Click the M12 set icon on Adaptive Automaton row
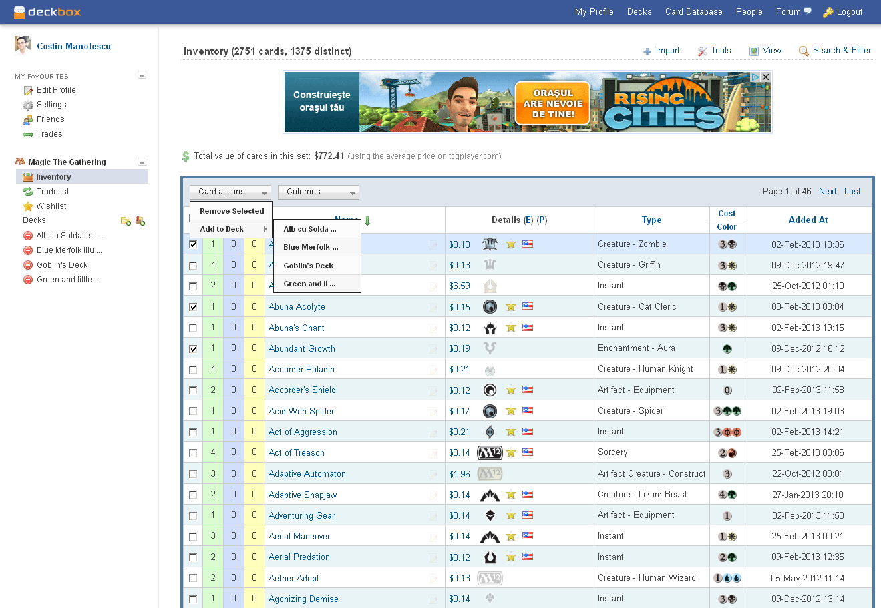 point(490,474)
